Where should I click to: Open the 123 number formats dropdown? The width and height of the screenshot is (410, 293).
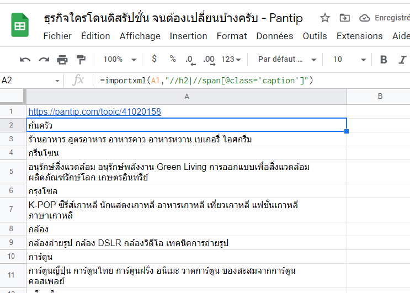(x=231, y=60)
